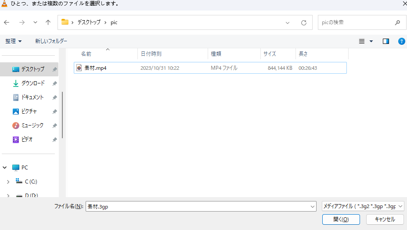Open the media file type filter dropdown
Screen dimensions: 407x230
pos(362,206)
